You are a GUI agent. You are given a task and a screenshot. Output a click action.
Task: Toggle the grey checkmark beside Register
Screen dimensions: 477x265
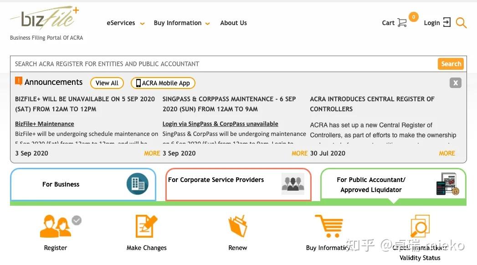[x=77, y=220]
